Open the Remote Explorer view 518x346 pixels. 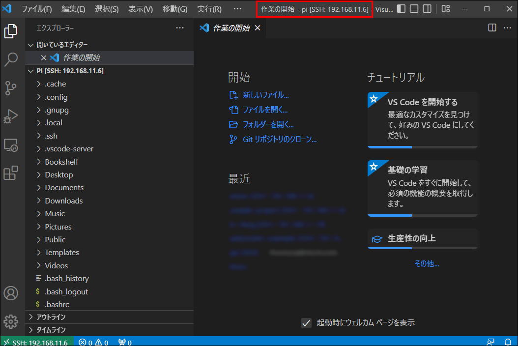[x=11, y=145]
